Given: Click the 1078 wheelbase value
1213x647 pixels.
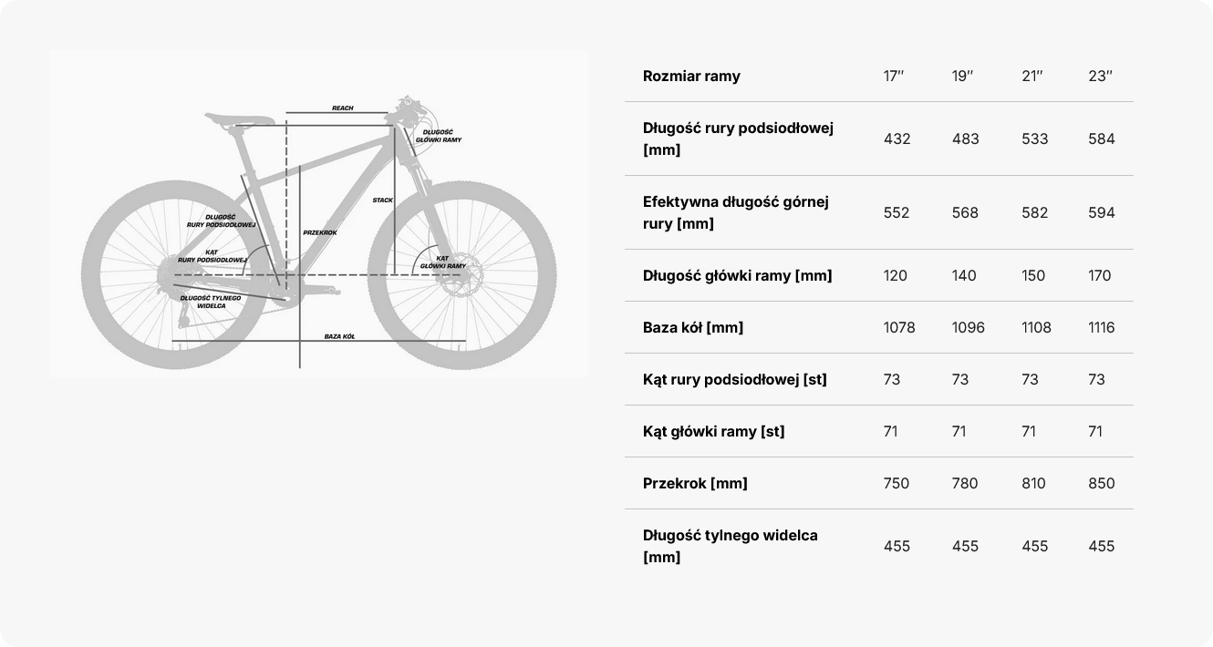Looking at the screenshot, I should point(899,327).
